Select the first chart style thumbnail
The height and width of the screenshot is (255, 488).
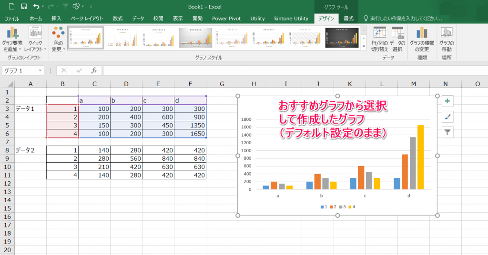[x=86, y=38]
